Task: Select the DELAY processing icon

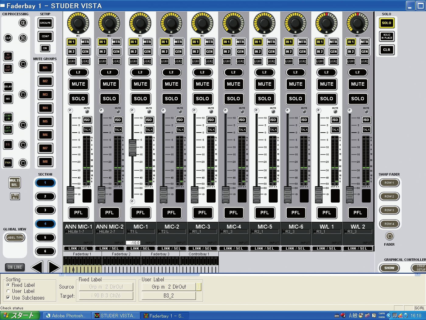Action: 8,87
